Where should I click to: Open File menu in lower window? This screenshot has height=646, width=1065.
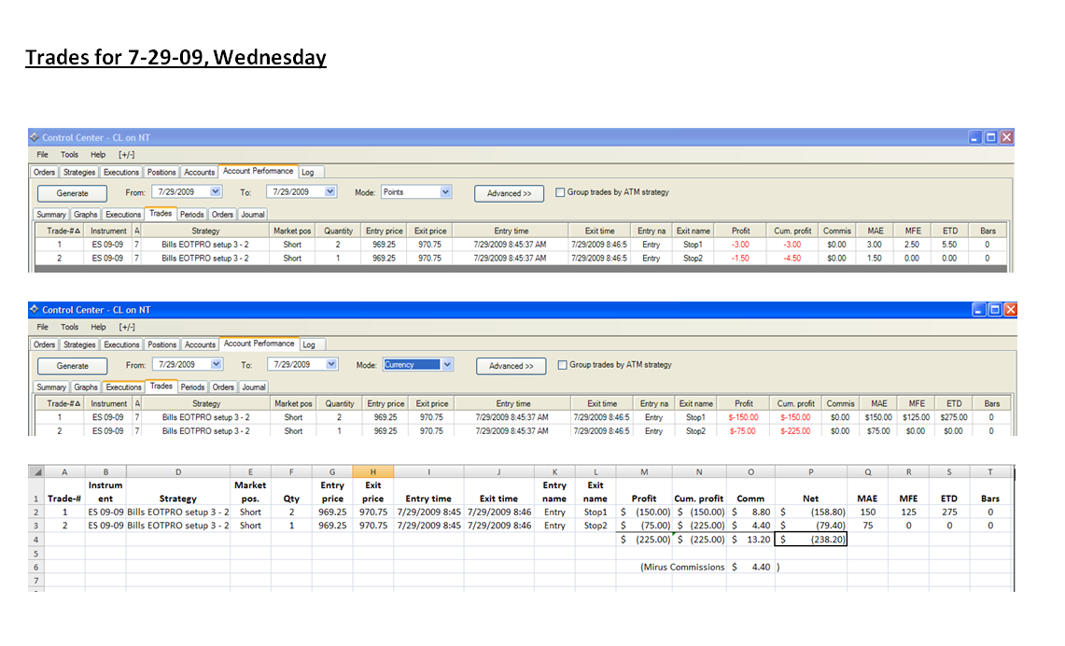point(43,328)
